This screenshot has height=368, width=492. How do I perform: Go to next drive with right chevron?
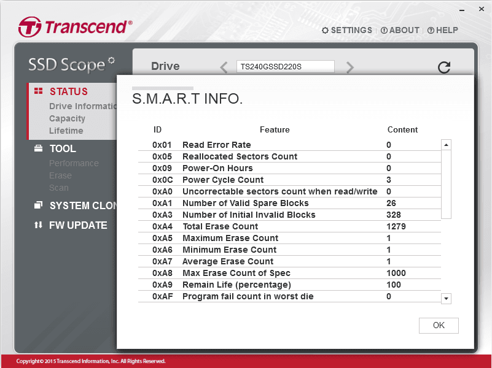point(350,67)
